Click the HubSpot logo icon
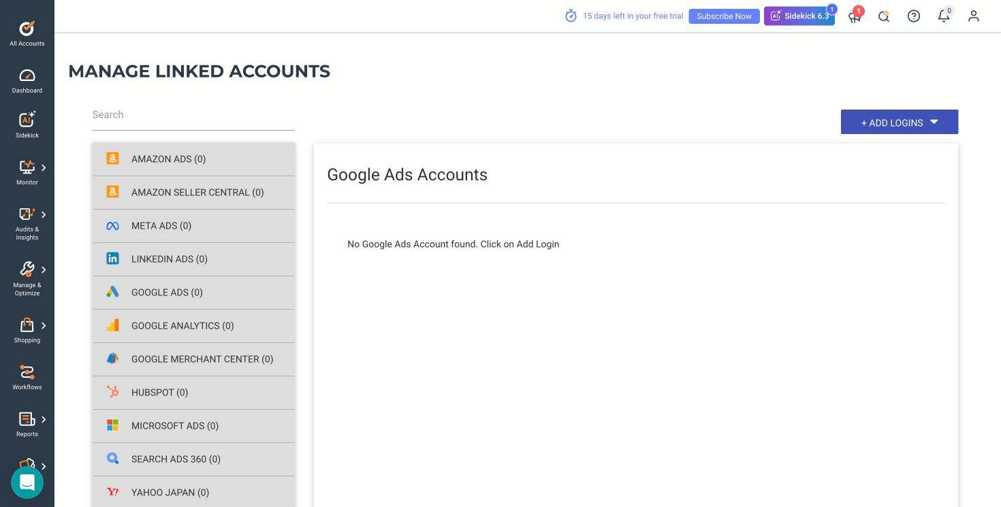1001x507 pixels. pos(113,392)
